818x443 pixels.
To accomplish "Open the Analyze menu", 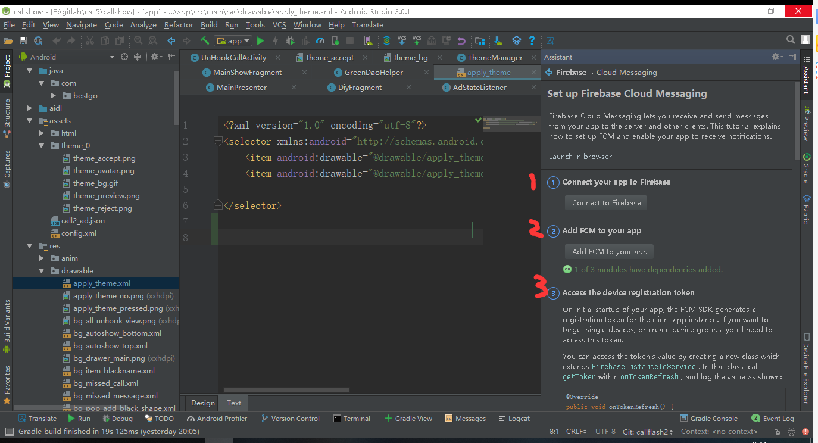I will tap(143, 25).
